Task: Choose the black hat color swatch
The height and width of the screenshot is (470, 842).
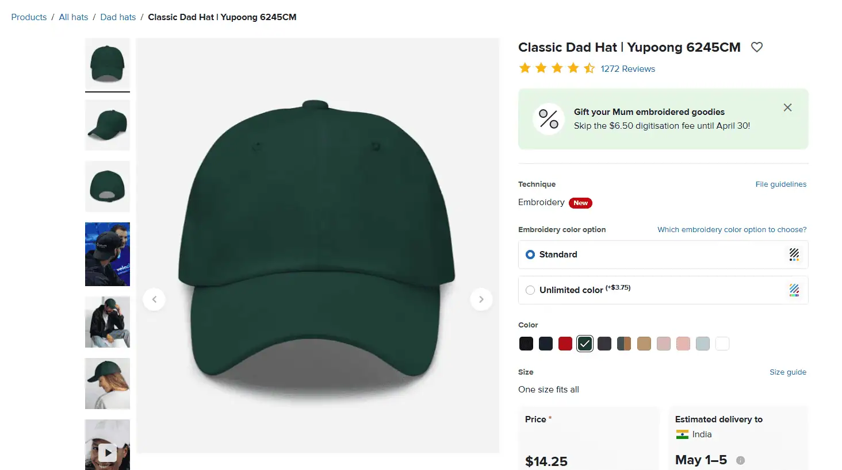Action: pos(526,344)
